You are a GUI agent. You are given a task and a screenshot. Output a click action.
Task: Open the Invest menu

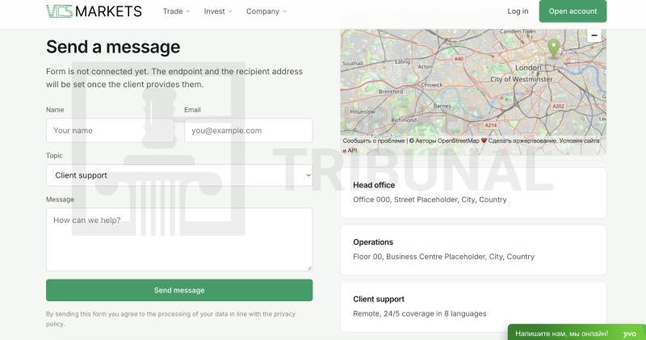pos(218,11)
